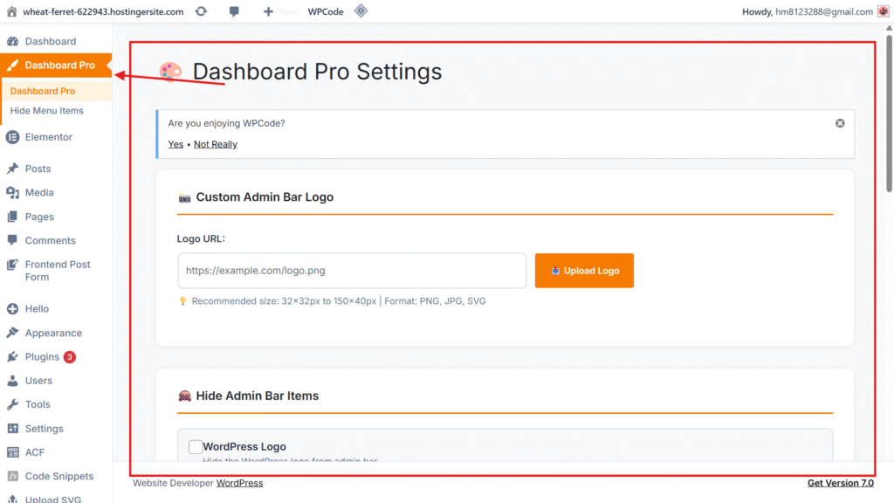Click the Frontend Post Form icon

pos(12,265)
